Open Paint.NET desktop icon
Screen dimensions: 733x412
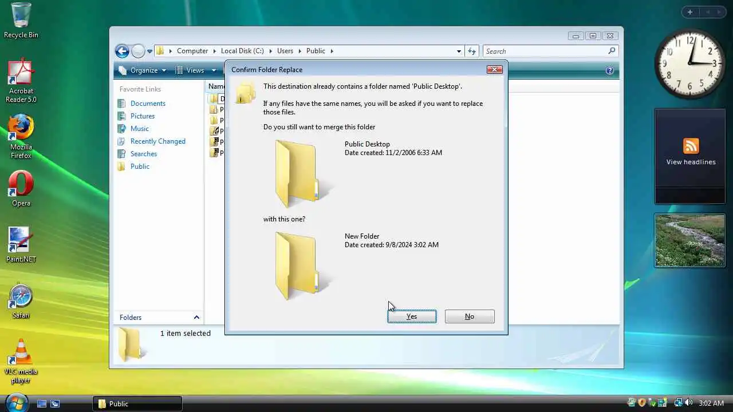point(21,245)
